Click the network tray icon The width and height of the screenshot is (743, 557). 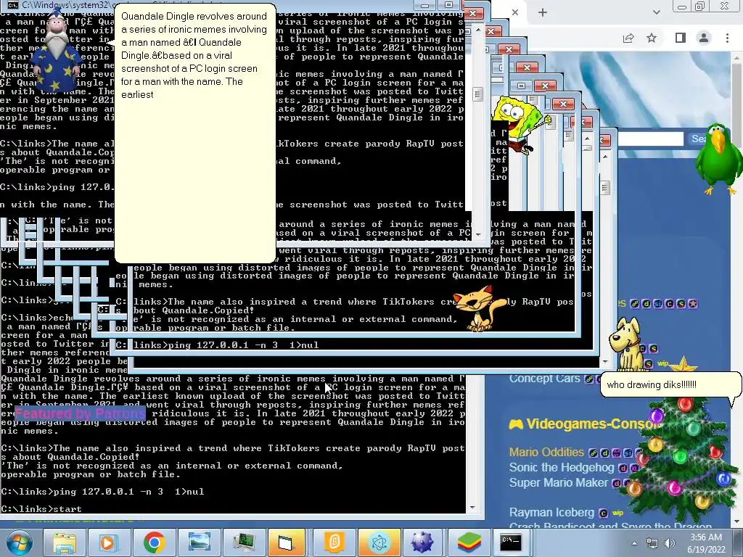point(652,543)
